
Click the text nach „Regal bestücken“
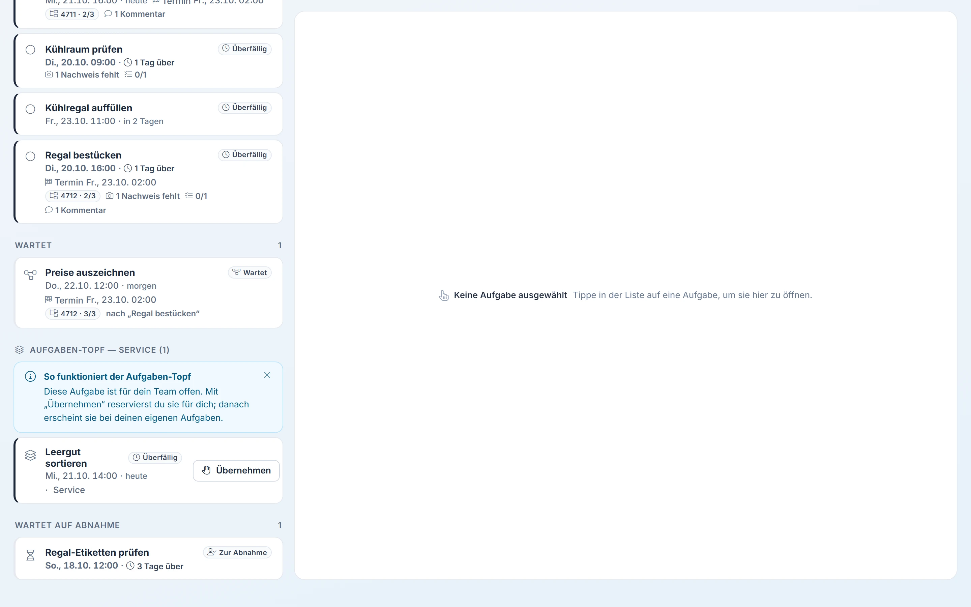point(153,314)
